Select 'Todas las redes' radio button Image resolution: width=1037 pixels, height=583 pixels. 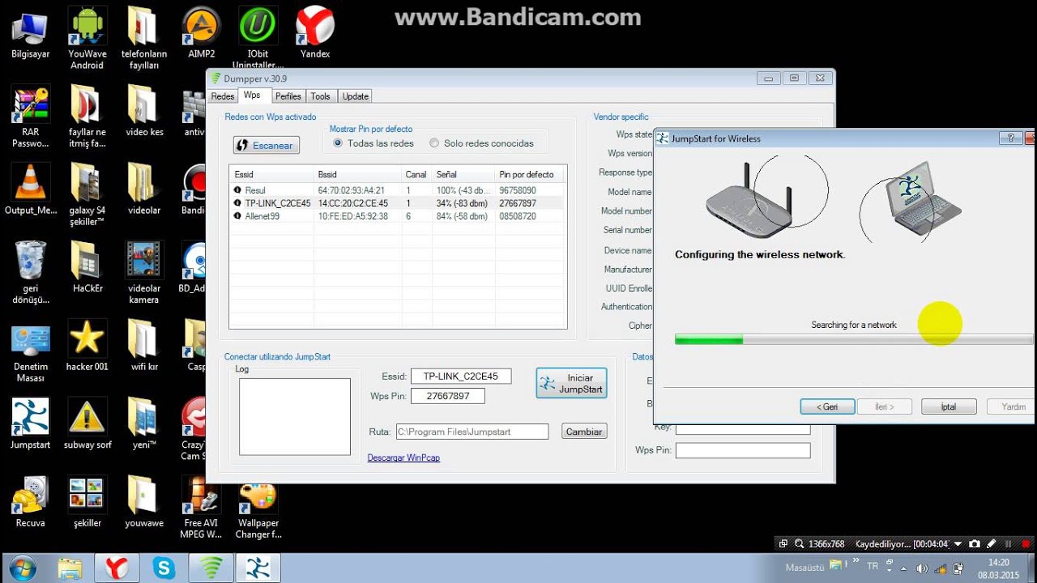[338, 143]
